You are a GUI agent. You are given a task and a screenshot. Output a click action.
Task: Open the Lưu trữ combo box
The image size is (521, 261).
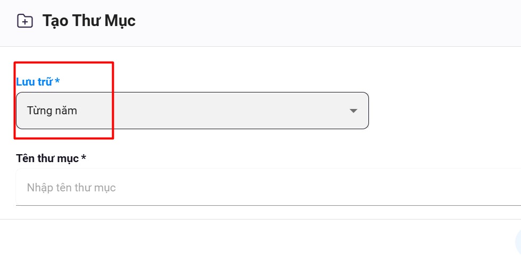pyautogui.click(x=192, y=111)
